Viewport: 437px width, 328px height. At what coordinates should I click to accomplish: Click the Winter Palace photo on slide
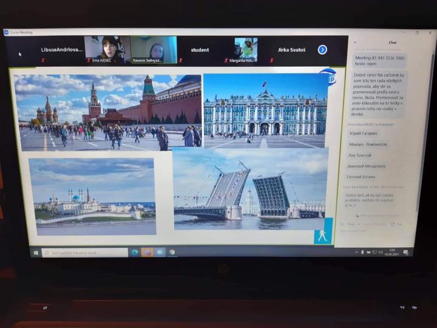pyautogui.click(x=265, y=111)
